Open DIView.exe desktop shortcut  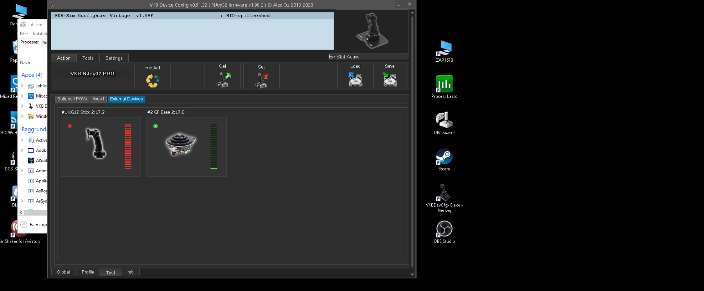coord(444,121)
